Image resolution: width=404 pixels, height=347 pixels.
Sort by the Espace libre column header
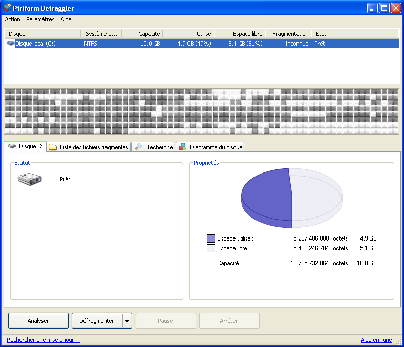(x=240, y=34)
